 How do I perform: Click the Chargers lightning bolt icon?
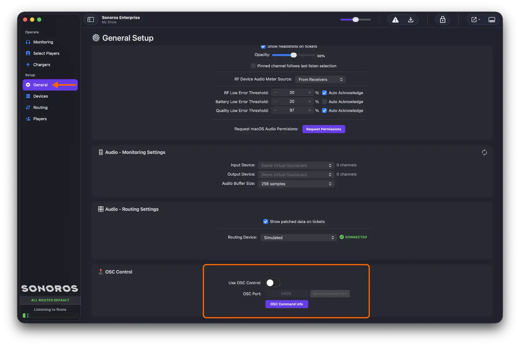coord(28,65)
